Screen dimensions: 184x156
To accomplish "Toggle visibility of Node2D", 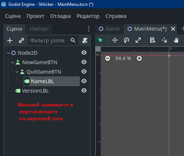I will point(84,52).
